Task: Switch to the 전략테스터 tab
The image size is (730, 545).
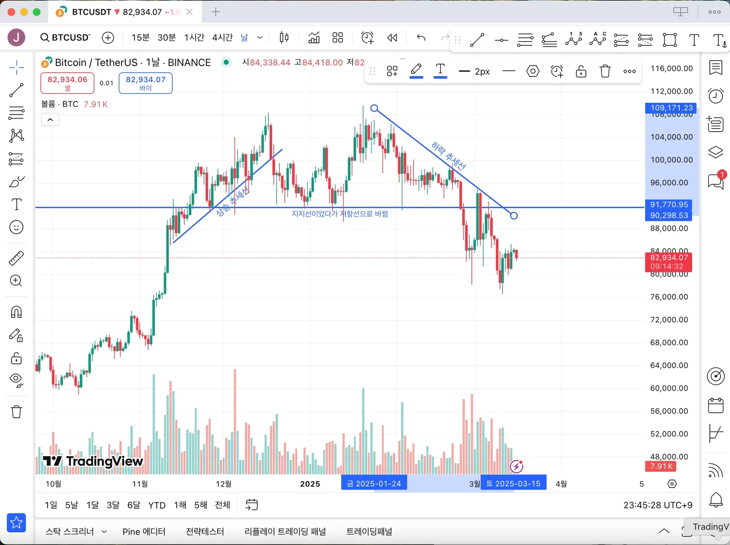Action: click(205, 531)
